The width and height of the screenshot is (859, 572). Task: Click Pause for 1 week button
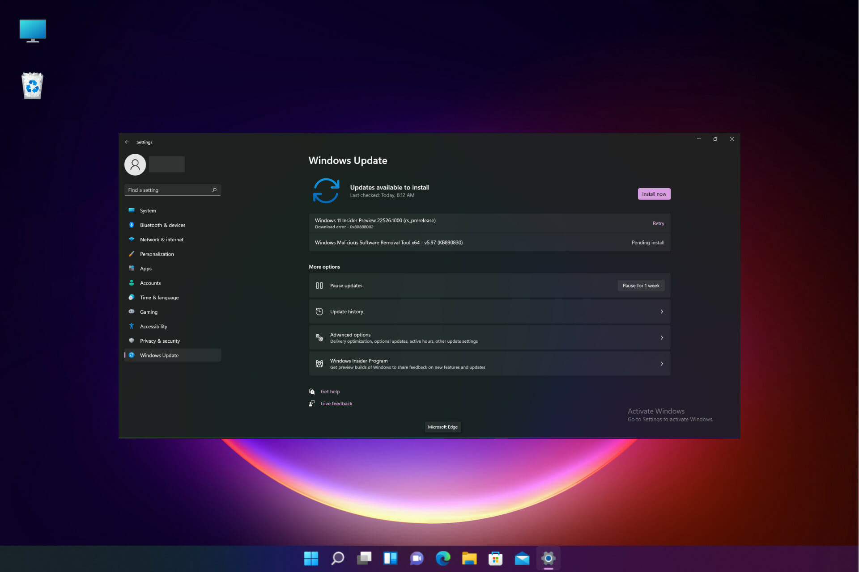[641, 286]
